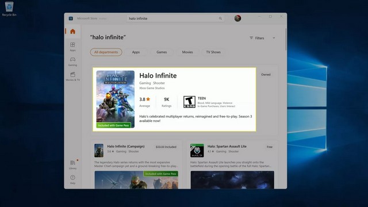This screenshot has height=207, width=368.
Task: Open Halo: Spartan Assault Lite app icon
Action: click(x=197, y=151)
